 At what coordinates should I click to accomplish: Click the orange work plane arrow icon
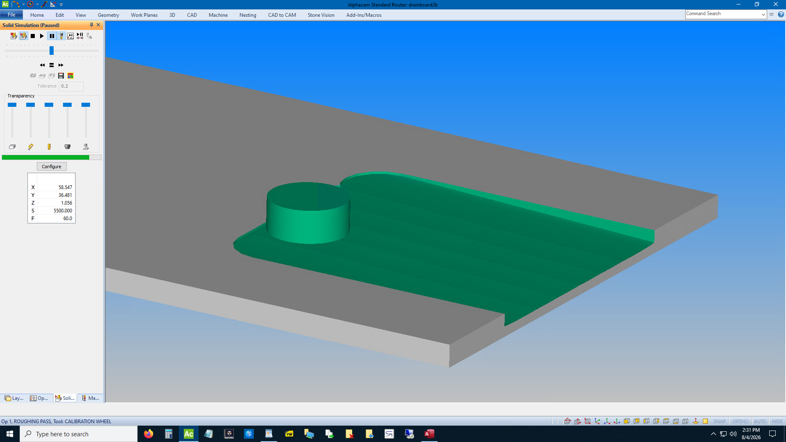pyautogui.click(x=696, y=421)
